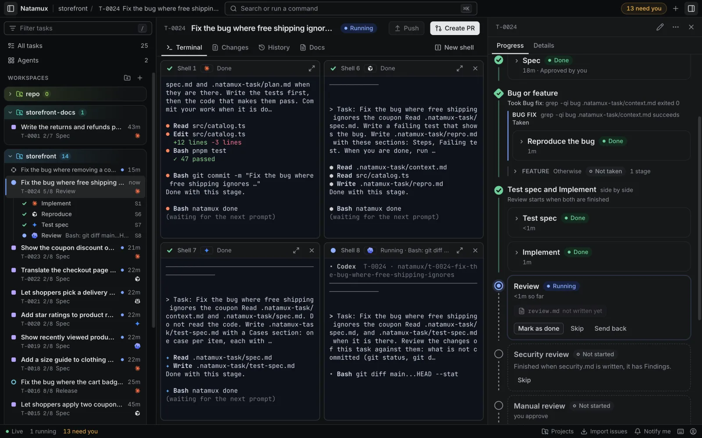Click Mark as done for Review
Screen dimensions: 702x438
tap(539, 328)
